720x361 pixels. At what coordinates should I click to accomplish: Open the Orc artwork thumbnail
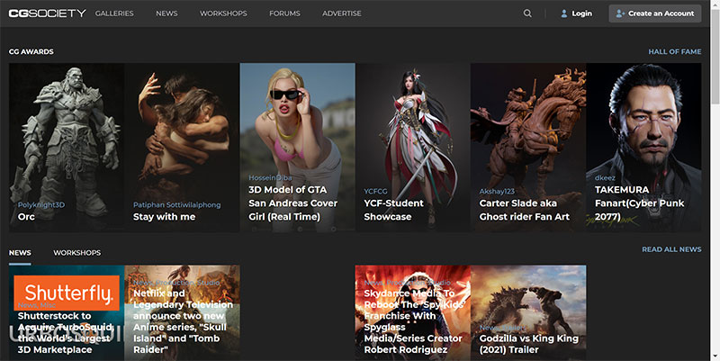point(67,144)
